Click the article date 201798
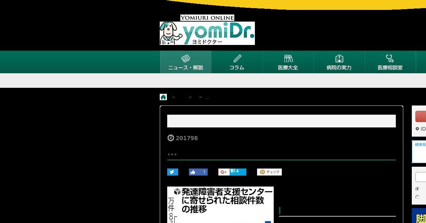This screenshot has height=223, width=426. (187, 138)
